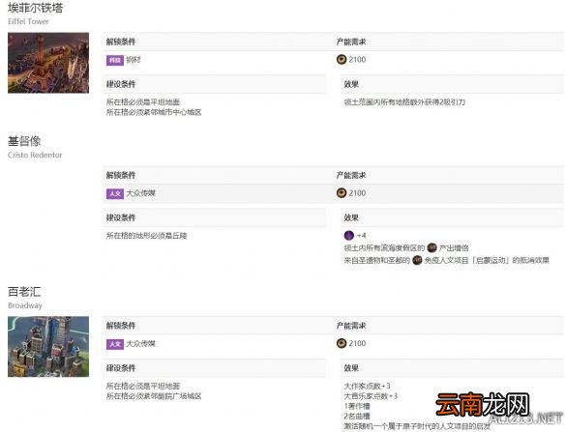Click the production icon in the Eiffel Tower section
This screenshot has width=565, height=432.
pyautogui.click(x=342, y=59)
